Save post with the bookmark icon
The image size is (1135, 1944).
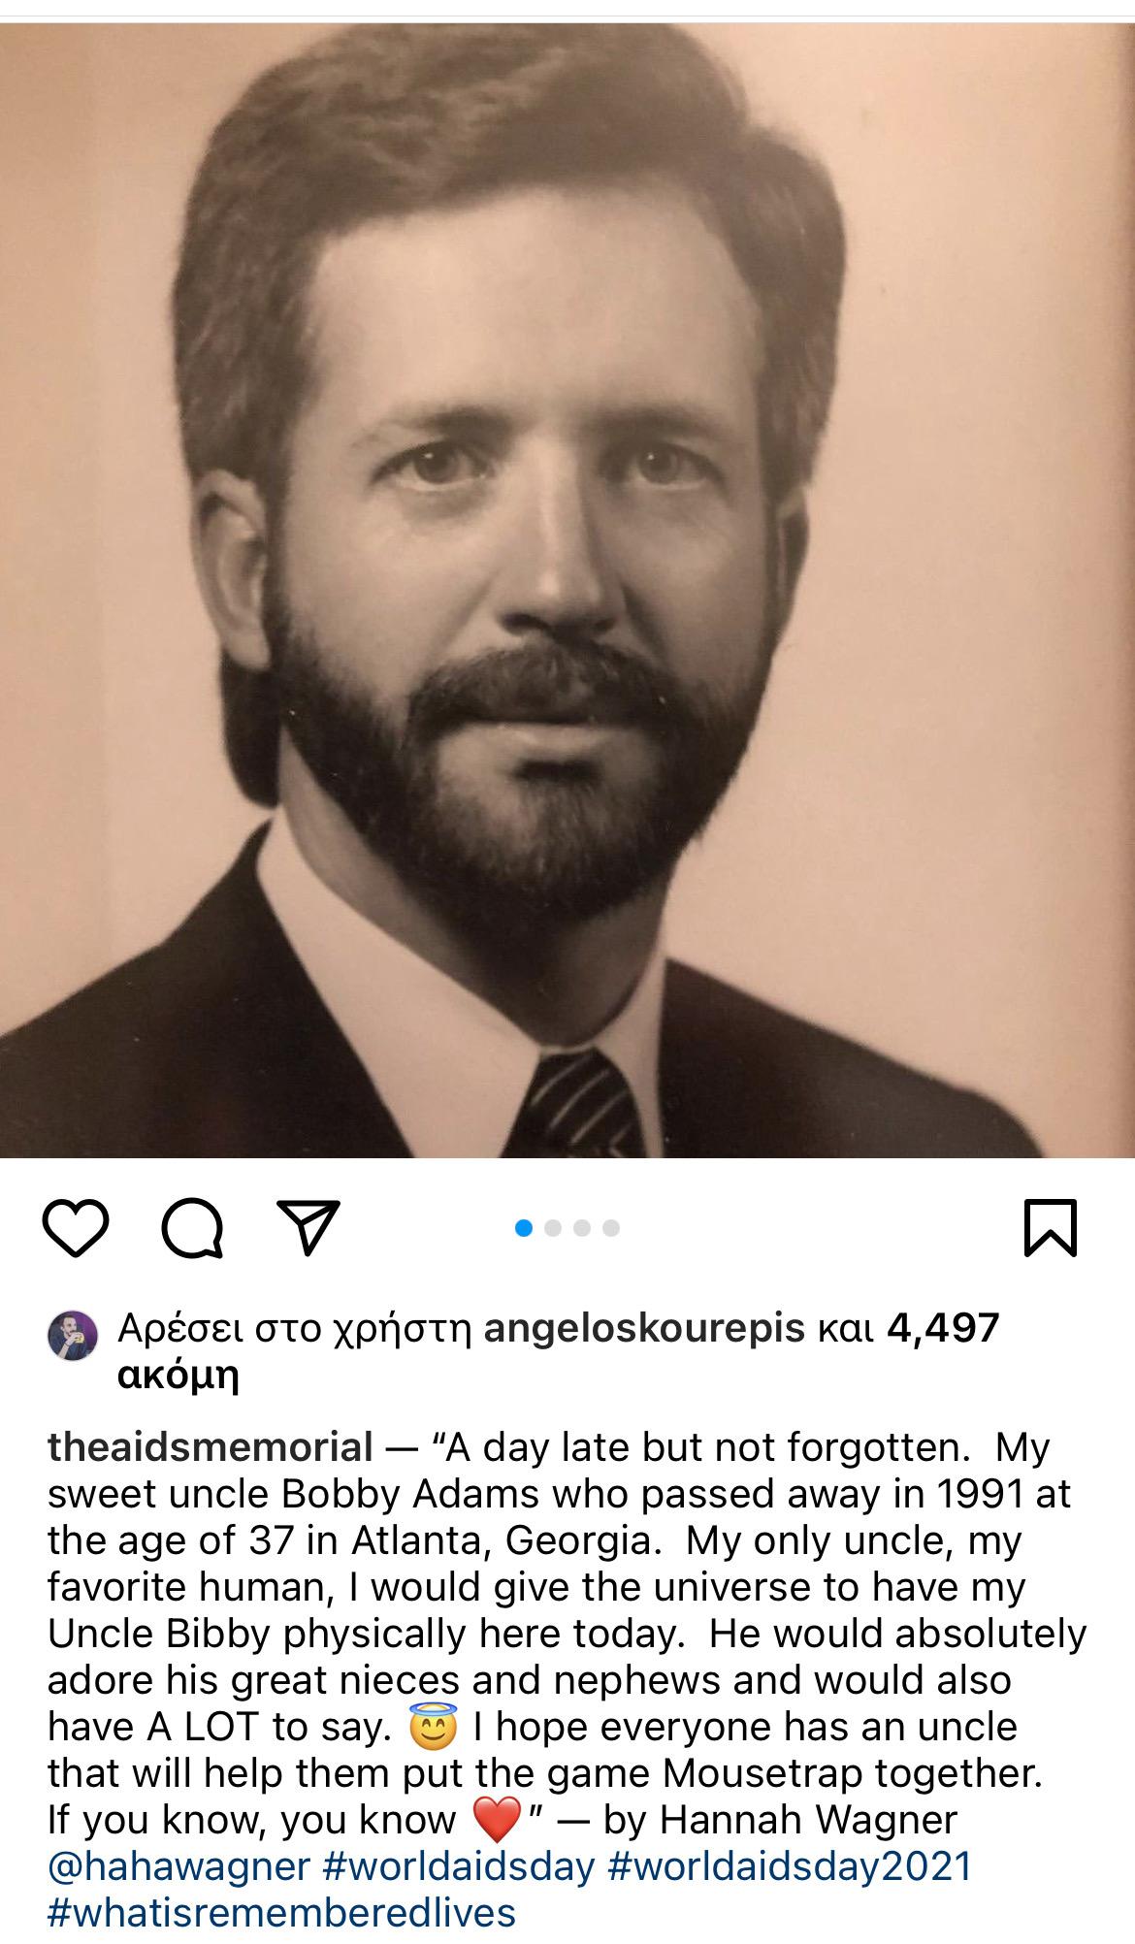1051,1229
